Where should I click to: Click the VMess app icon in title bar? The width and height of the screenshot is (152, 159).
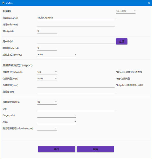click(3, 3)
